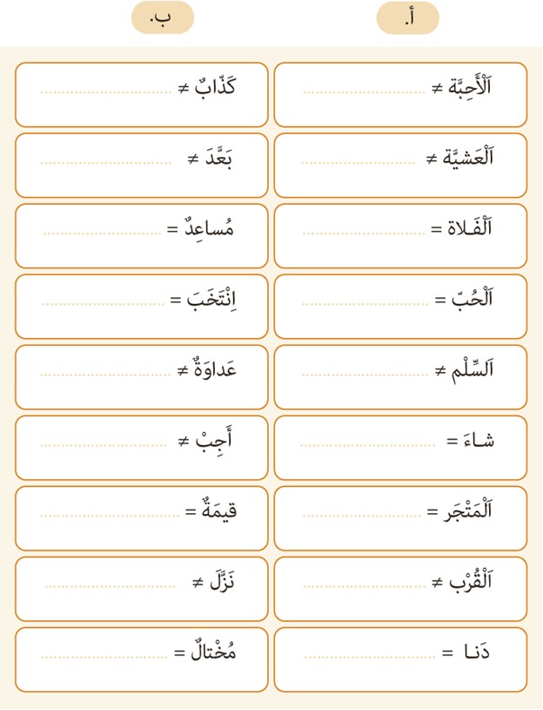Click the dotted line after الفلاة

pos(365,233)
